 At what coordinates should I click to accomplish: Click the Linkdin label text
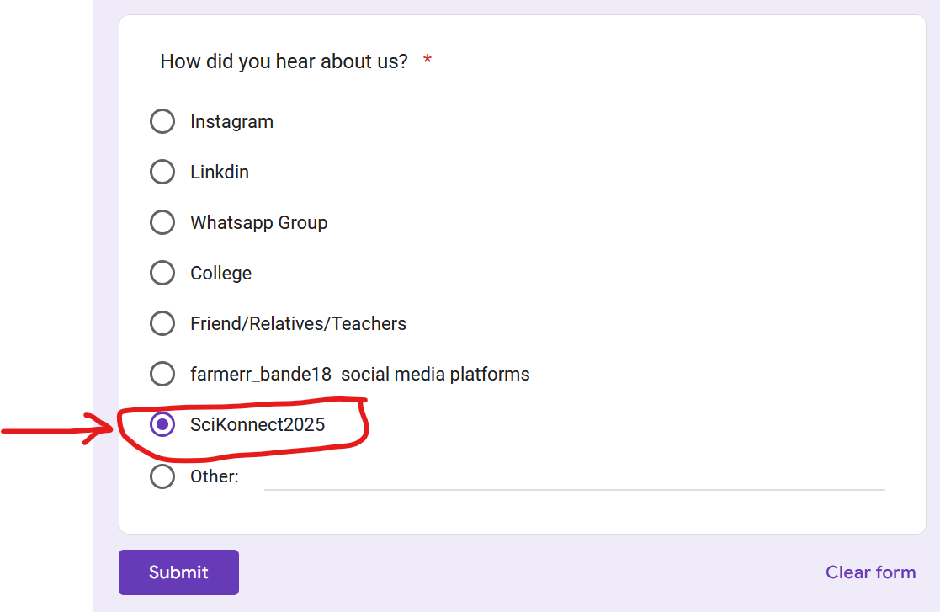[220, 172]
